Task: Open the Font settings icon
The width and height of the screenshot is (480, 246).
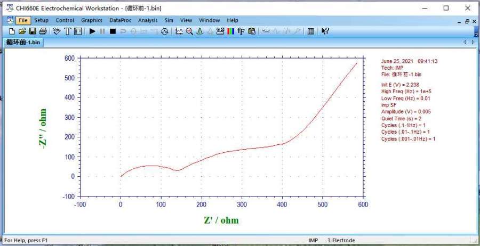Action: click(241, 31)
